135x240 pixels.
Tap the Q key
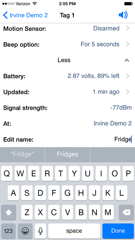tap(7, 174)
